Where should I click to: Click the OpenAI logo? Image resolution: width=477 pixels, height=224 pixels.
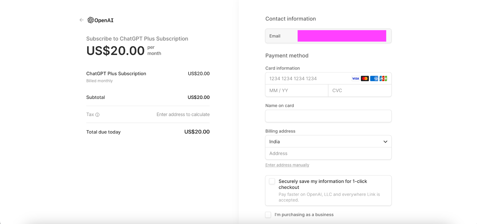100,20
